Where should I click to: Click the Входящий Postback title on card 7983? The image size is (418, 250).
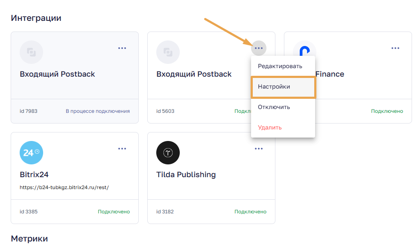(x=57, y=74)
